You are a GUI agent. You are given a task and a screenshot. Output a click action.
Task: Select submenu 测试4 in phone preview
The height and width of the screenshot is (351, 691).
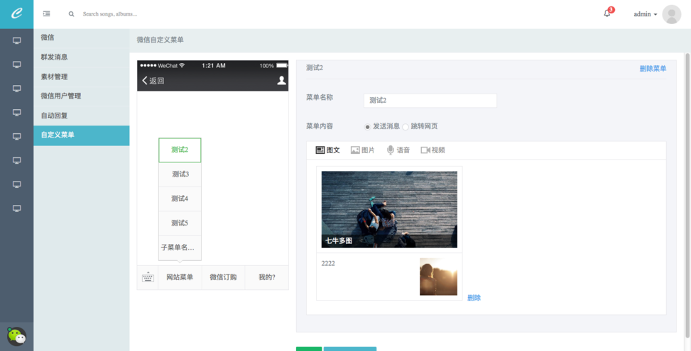(180, 199)
